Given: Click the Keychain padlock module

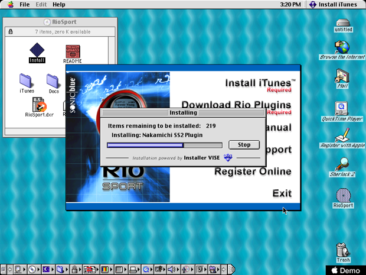Looking at the screenshot, I should click(74, 270).
